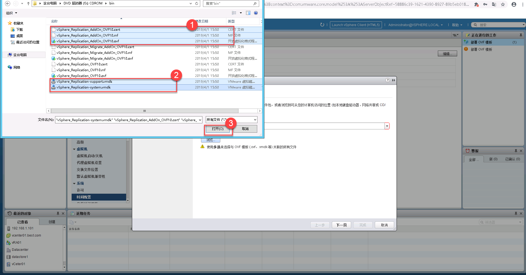Click the search magnifier in file dialog
This screenshot has height=275, width=526.
tap(255, 4)
